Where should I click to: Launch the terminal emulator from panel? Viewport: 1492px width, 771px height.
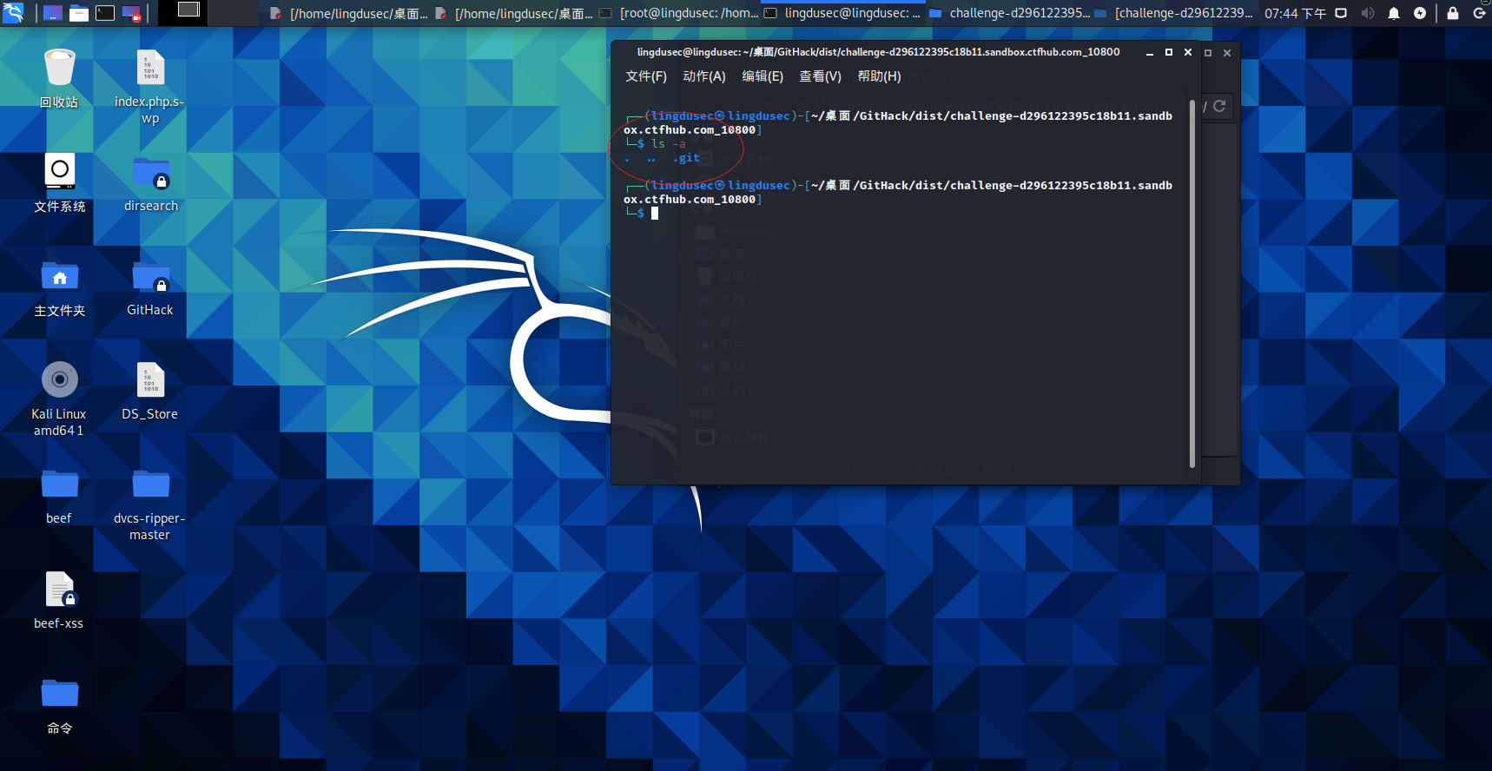105,13
